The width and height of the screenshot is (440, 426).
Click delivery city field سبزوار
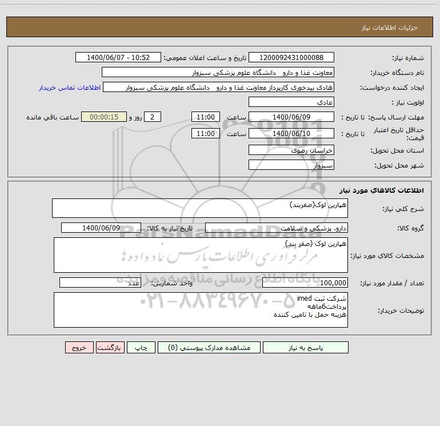coord(291,165)
